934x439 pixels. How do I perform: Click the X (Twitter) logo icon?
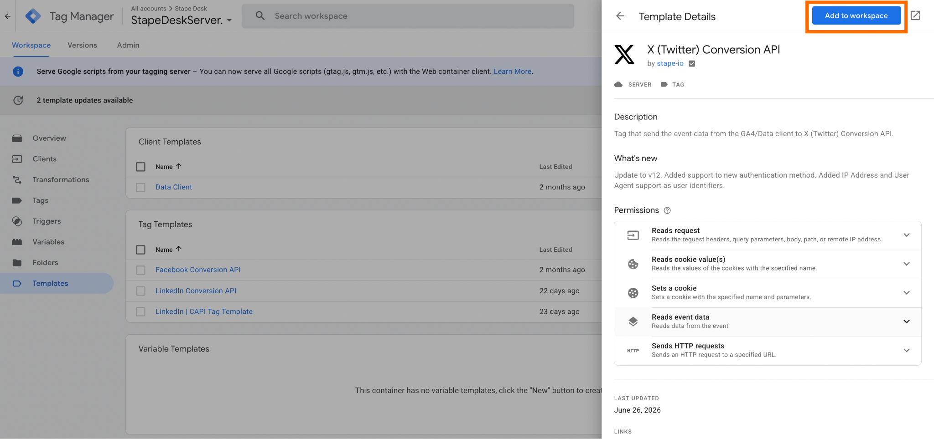pos(624,54)
